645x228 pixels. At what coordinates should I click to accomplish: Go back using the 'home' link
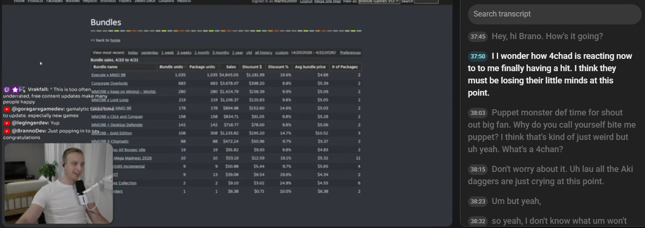115,41
